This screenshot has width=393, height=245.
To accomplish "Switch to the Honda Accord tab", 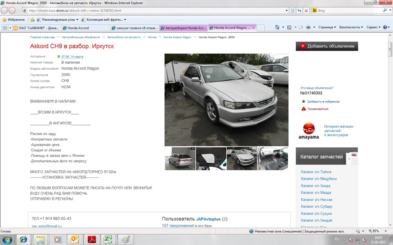I will point(85,28).
